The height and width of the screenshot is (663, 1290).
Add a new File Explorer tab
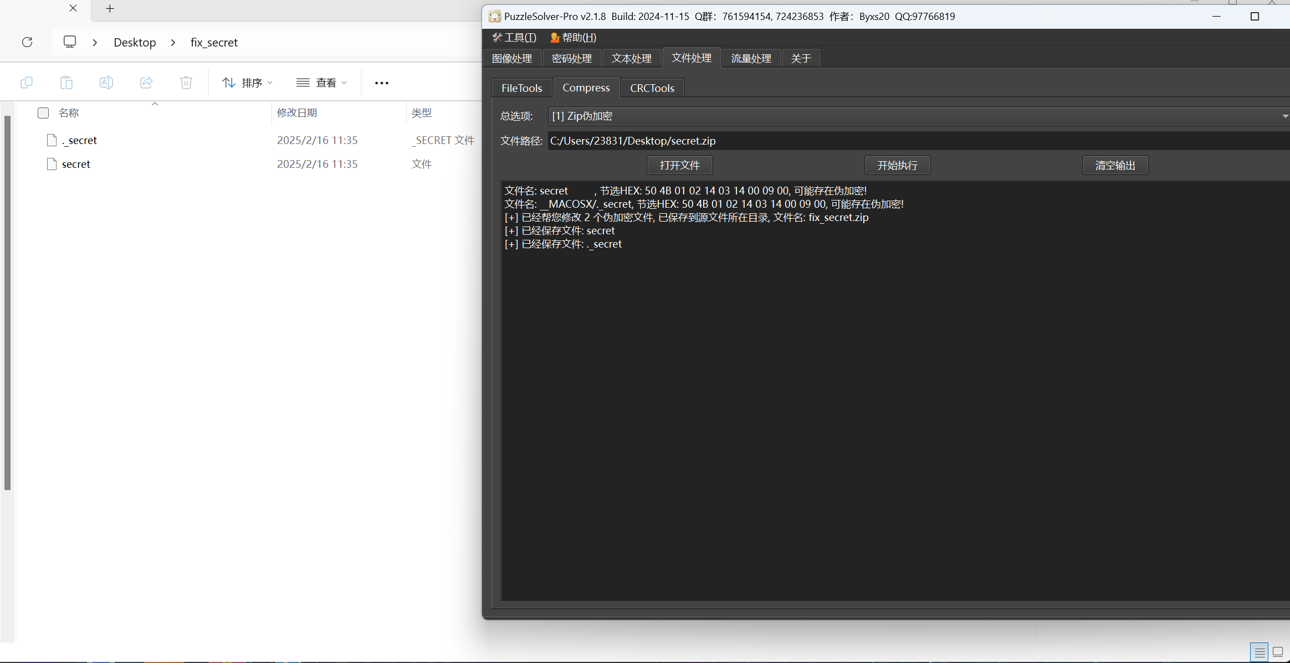110,8
